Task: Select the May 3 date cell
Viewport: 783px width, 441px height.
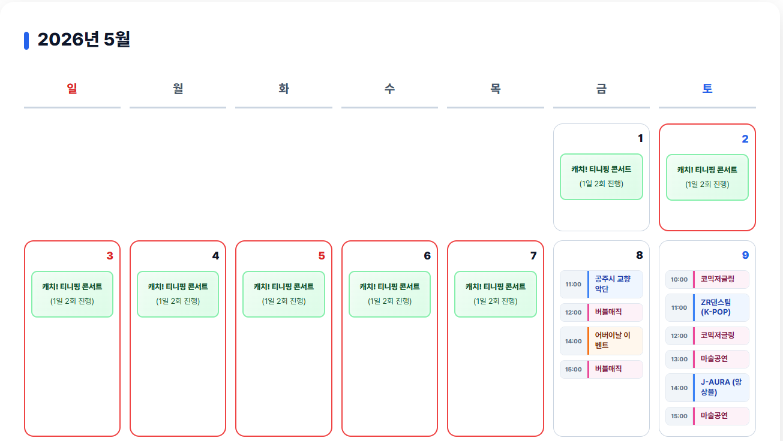Action: coord(72,339)
